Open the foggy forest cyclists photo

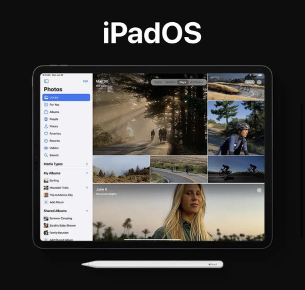[150, 114]
